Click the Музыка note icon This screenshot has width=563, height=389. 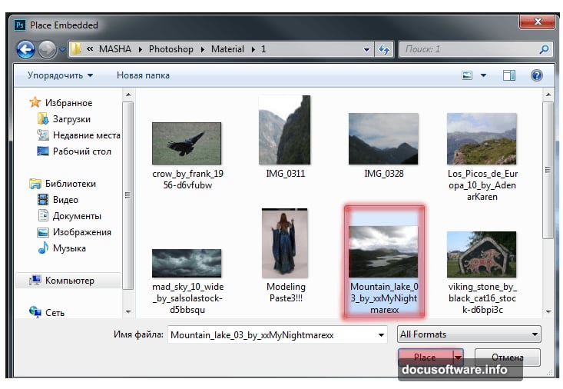coord(43,248)
